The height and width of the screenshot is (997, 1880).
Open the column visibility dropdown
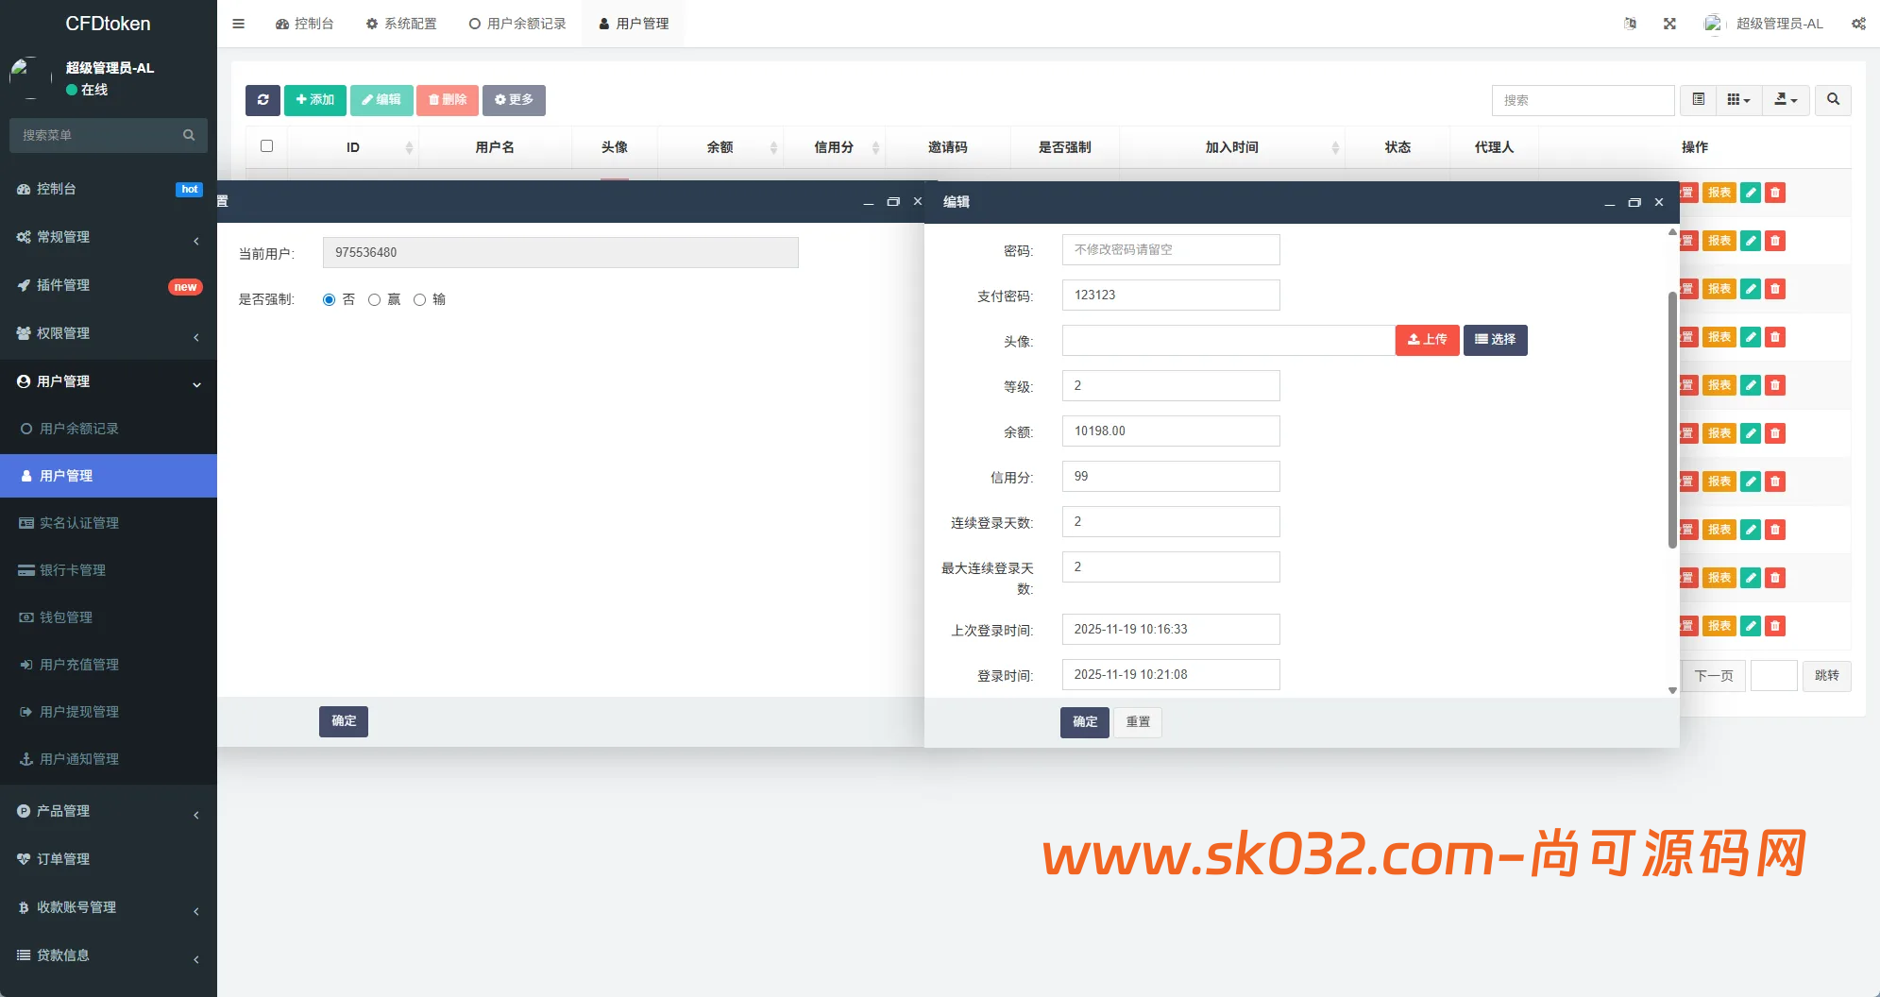1738,100
